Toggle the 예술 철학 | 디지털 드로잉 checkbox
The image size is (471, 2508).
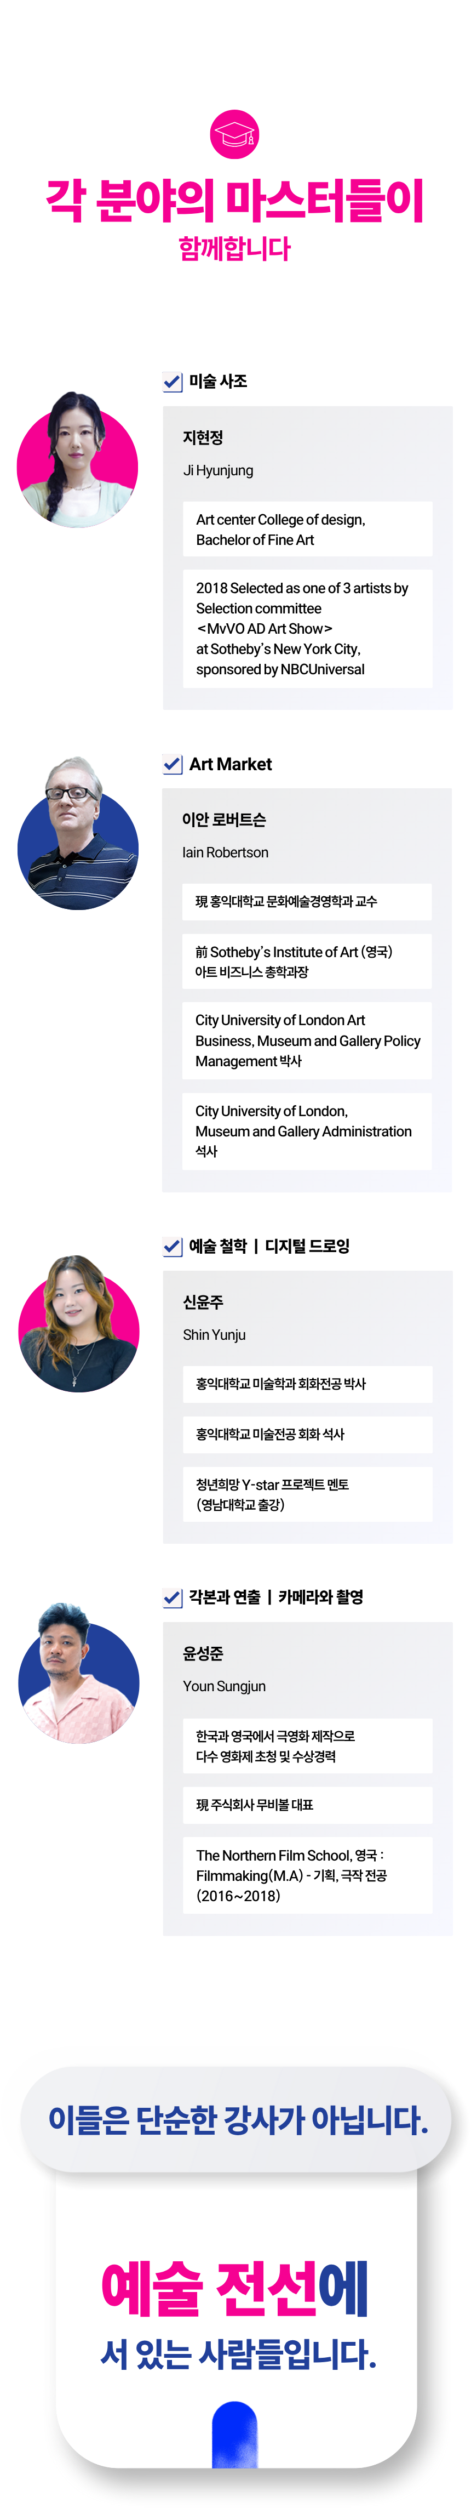pos(173,1246)
